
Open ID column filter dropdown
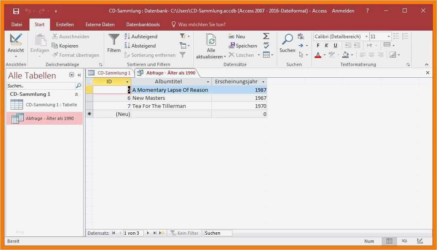tap(128, 82)
